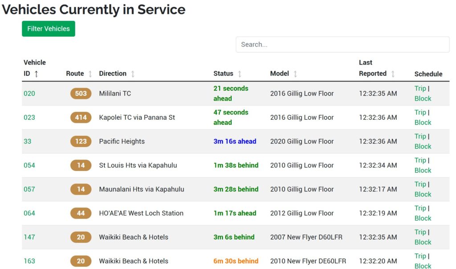Open Trip schedule for vehicle 023
456x269 pixels.
tap(420, 112)
